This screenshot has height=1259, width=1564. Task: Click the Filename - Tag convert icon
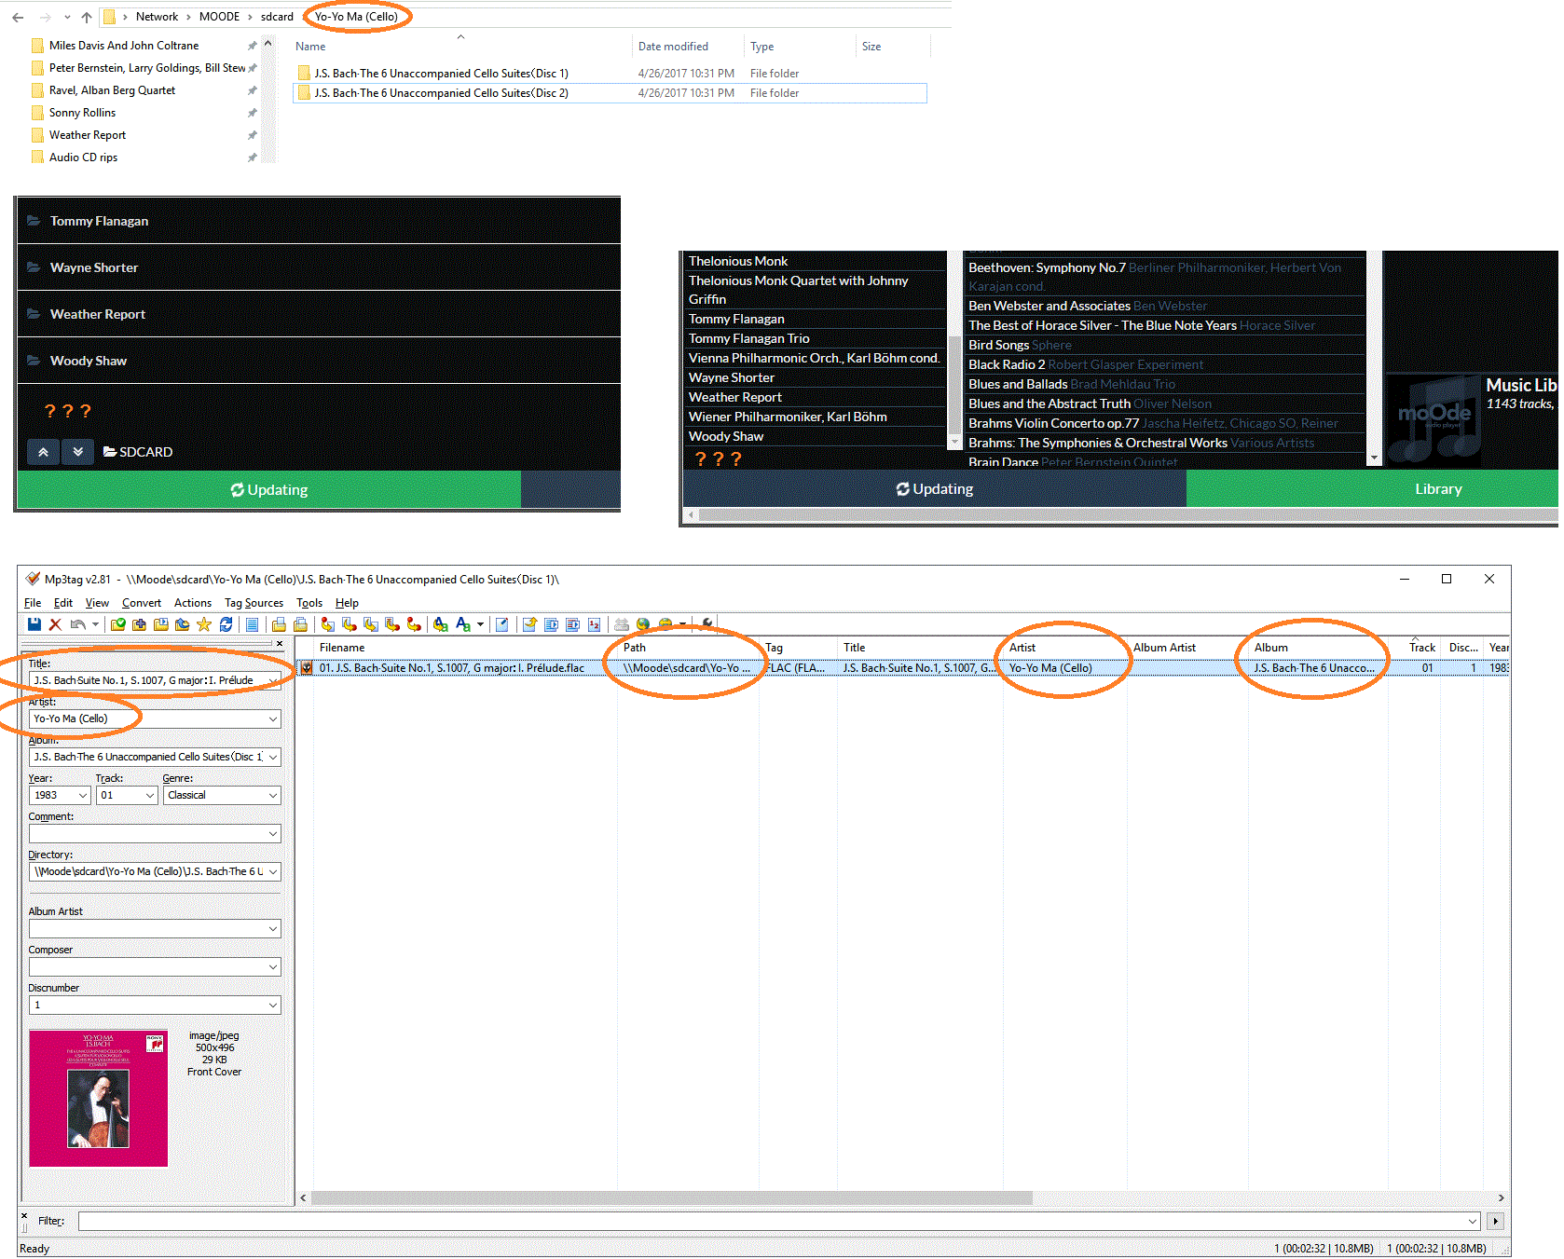coord(349,624)
